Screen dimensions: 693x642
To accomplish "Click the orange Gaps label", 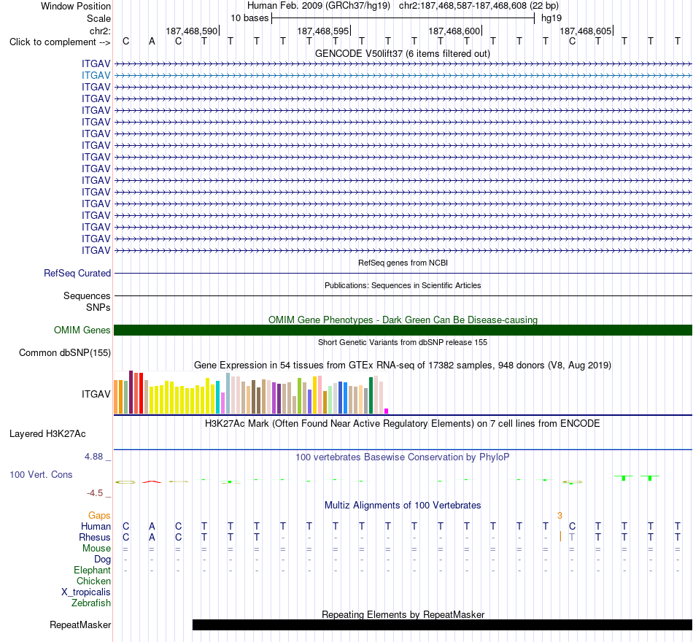I will pos(99,516).
